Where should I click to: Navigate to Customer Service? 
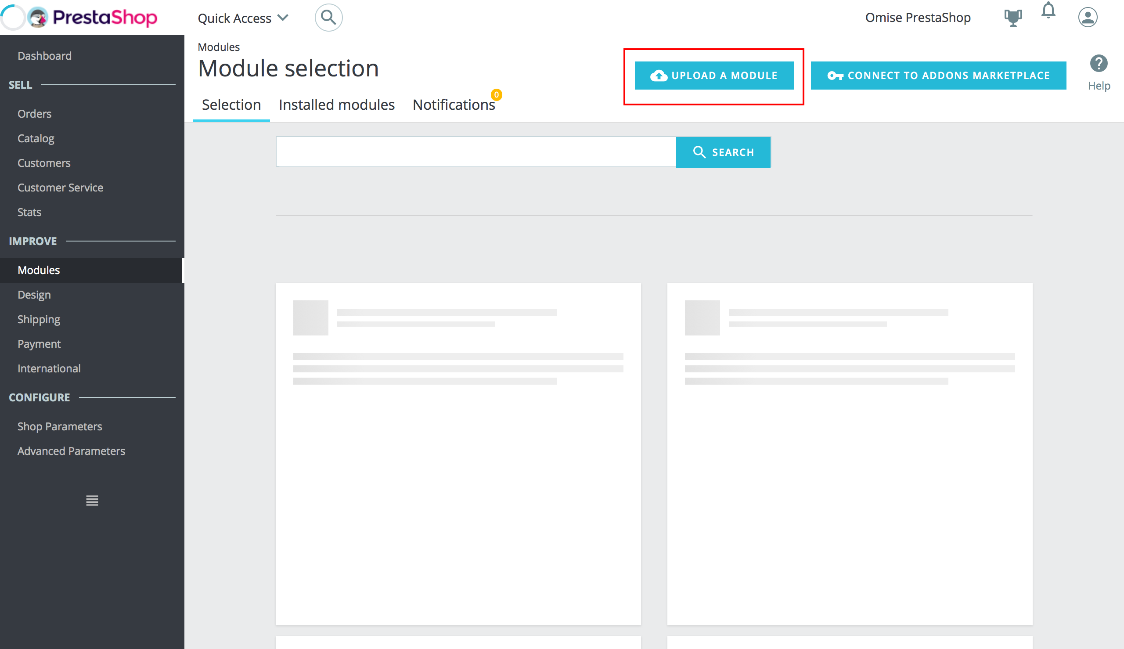pos(61,187)
